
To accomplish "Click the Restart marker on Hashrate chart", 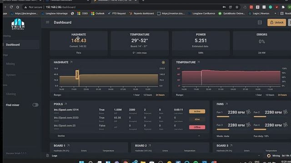I will point(77,75).
